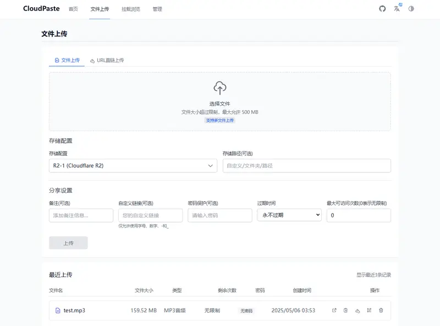Screen dimensions: 440x326
Task: Click the CloudPaste logo text
Action: point(41,9)
